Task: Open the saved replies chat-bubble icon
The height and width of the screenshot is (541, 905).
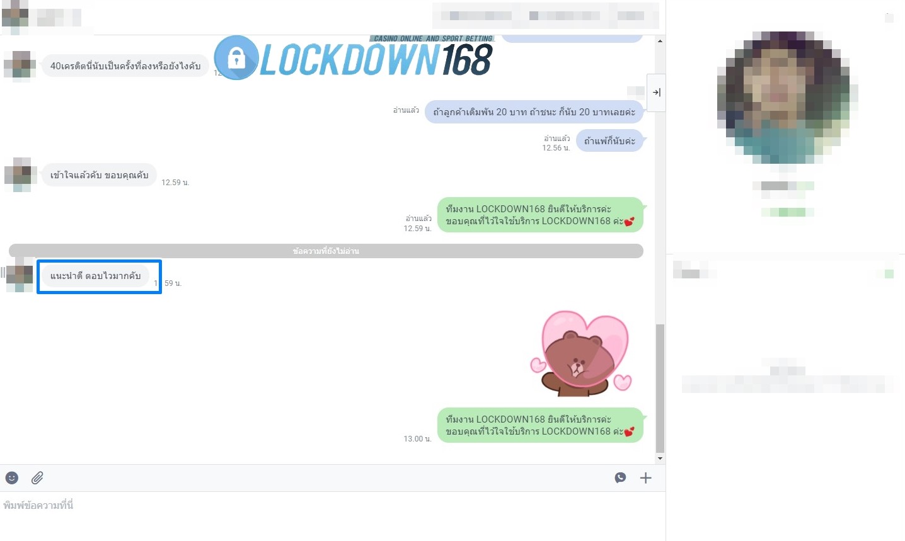Action: (621, 478)
